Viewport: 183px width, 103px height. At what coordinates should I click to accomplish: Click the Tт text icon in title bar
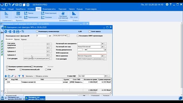[10, 5]
